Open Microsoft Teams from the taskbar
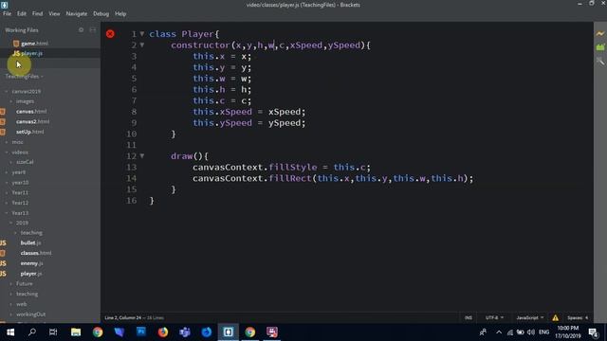 [185, 332]
